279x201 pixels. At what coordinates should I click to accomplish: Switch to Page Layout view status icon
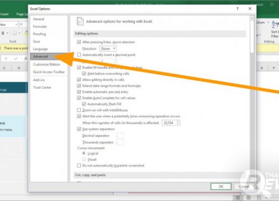tap(248, 198)
